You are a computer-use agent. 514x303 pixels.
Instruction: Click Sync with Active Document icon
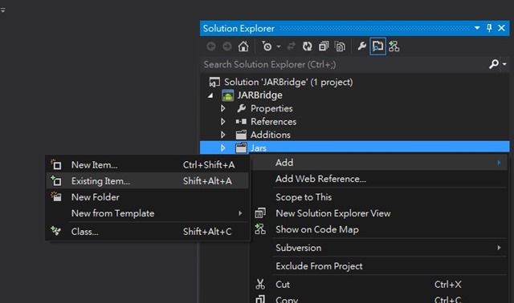click(291, 46)
